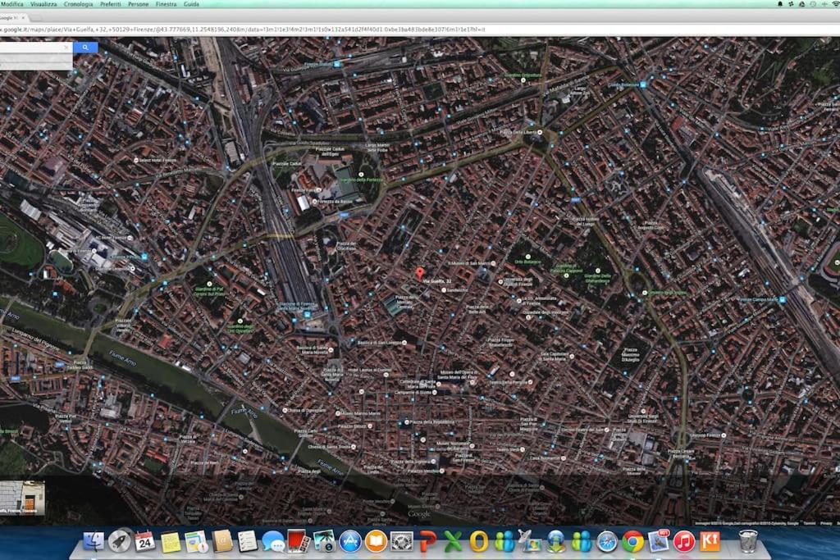Launch iTunes from the dock
This screenshot has width=840, height=560.
coord(683,541)
